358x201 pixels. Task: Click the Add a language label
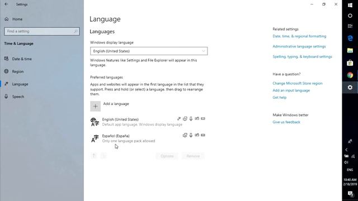point(116,104)
